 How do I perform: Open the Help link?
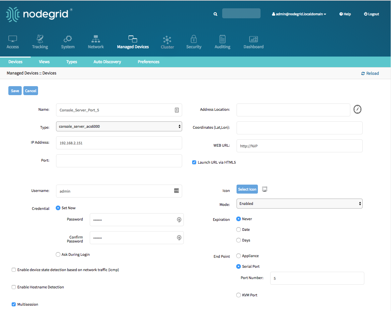(345, 14)
